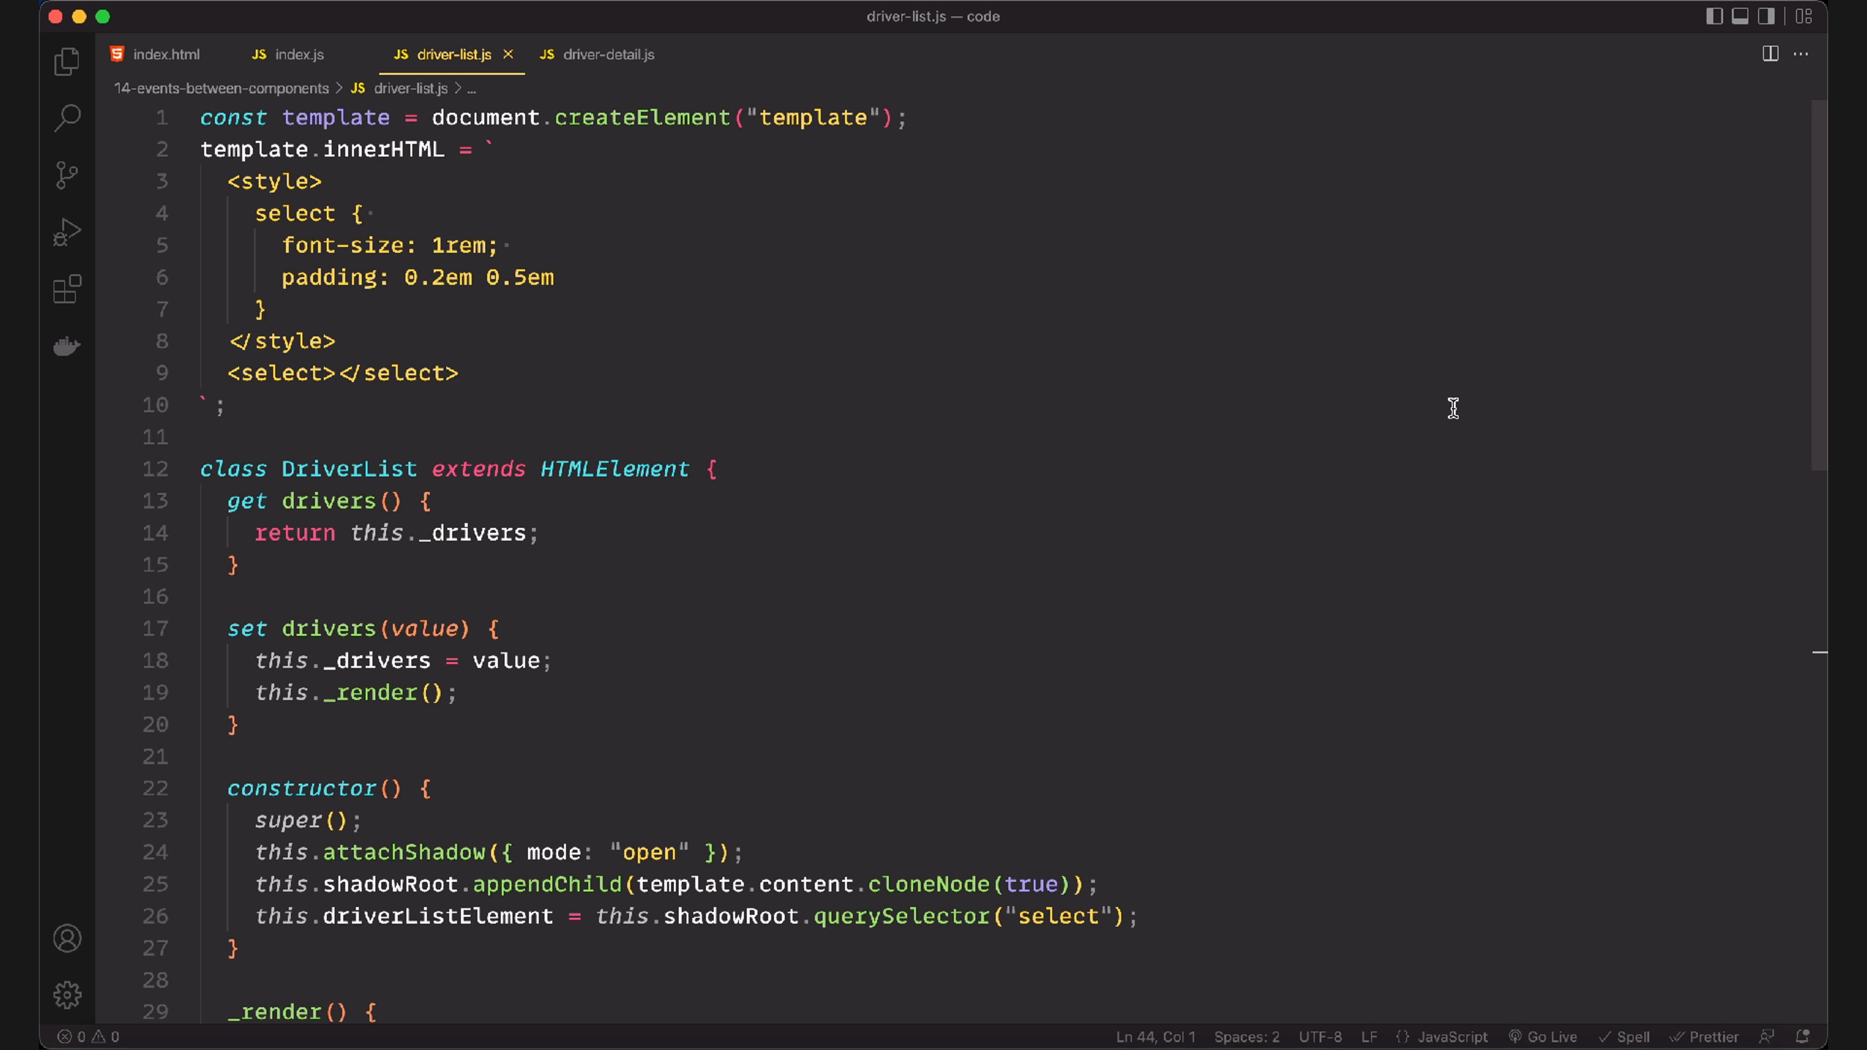Open the Accounts icon
Image resolution: width=1867 pixels, height=1050 pixels.
click(x=67, y=938)
